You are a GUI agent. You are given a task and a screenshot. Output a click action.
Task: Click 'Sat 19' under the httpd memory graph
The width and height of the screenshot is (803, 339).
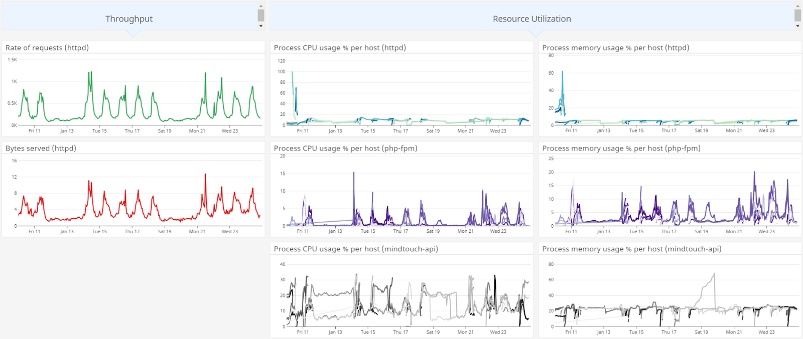pyautogui.click(x=701, y=130)
